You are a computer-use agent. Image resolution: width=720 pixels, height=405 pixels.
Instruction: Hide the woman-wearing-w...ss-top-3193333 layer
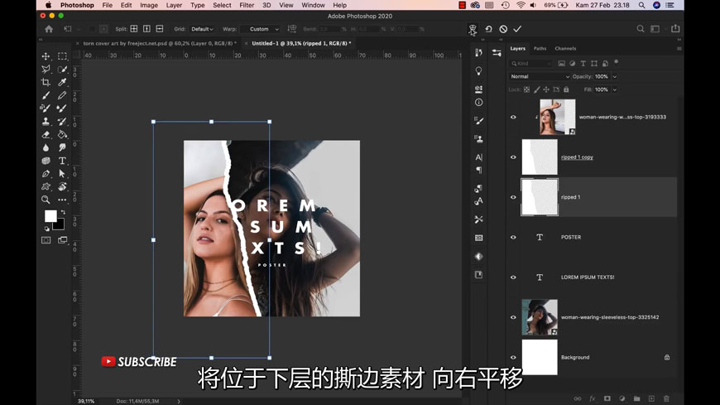513,118
